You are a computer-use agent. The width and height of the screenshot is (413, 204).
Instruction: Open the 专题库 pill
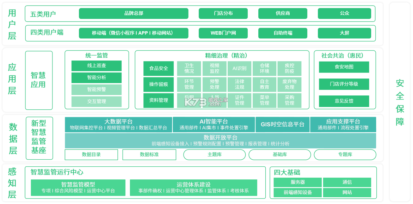[x=345, y=154]
